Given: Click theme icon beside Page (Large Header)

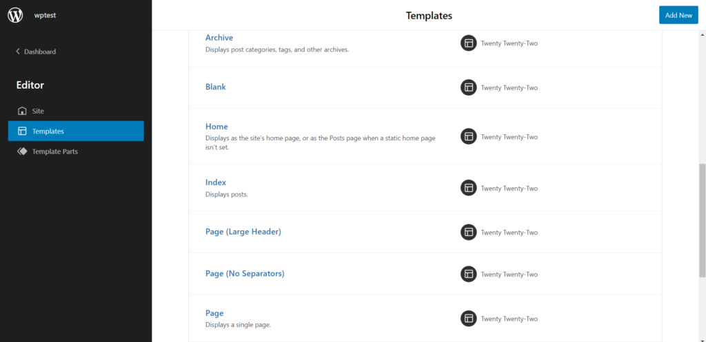Looking at the screenshot, I should click(x=468, y=232).
